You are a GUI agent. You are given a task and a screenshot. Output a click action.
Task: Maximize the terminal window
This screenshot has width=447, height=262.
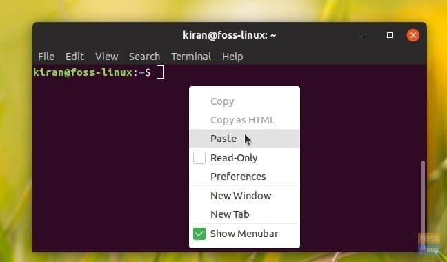click(390, 35)
